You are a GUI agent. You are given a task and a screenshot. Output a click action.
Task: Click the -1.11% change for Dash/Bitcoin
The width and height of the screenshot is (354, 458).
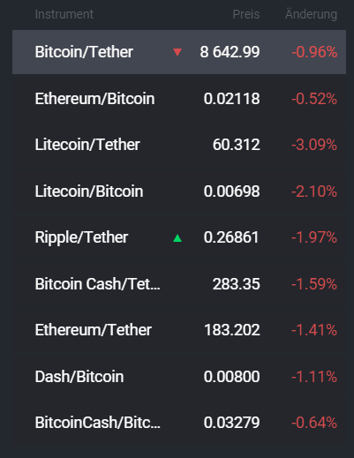tap(314, 377)
